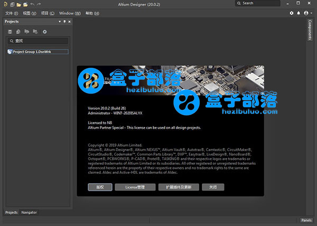Open the notifications bell icon
The height and width of the screenshot is (226, 317).
(299, 13)
